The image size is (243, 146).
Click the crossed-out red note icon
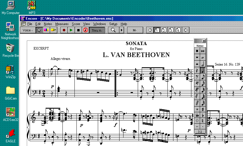[x=86, y=30]
